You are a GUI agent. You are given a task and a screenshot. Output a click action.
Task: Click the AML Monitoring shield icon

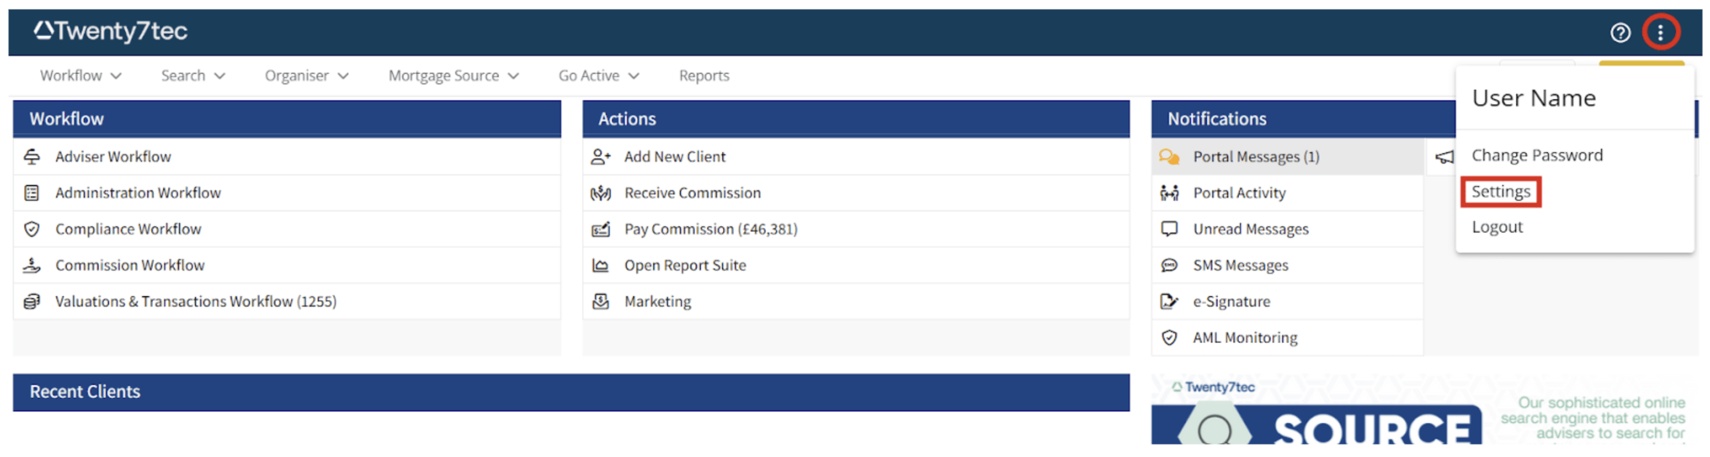tap(1169, 338)
